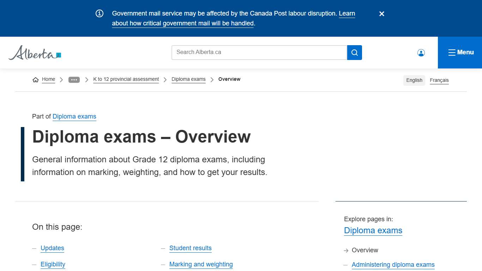
Task: Click the info icon on the notification banner
Action: [99, 13]
